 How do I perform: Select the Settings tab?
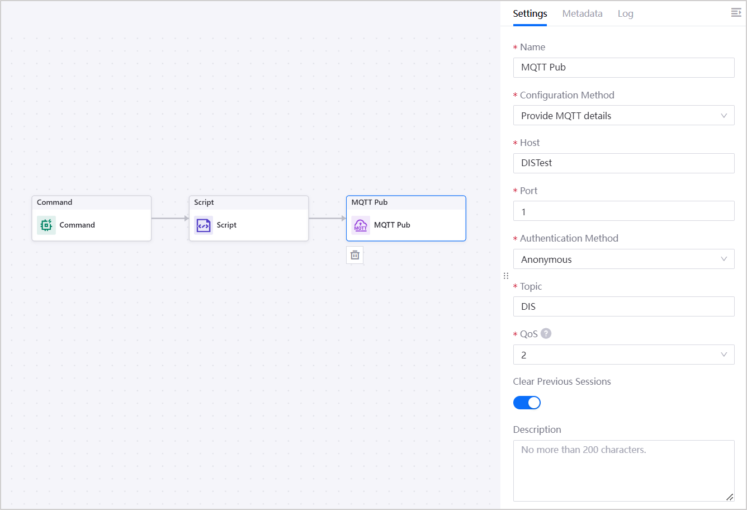click(x=529, y=13)
